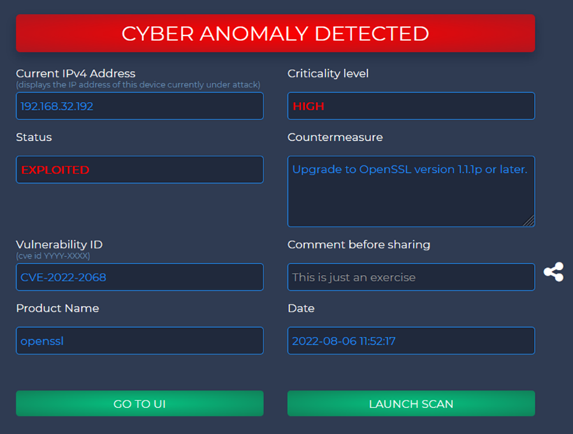The height and width of the screenshot is (434, 573).
Task: Select the Product Name field openssl
Action: (x=140, y=341)
